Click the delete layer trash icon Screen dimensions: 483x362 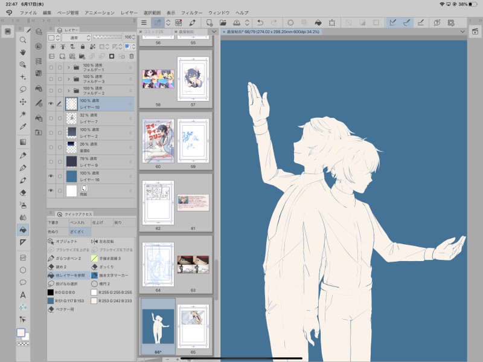click(130, 56)
